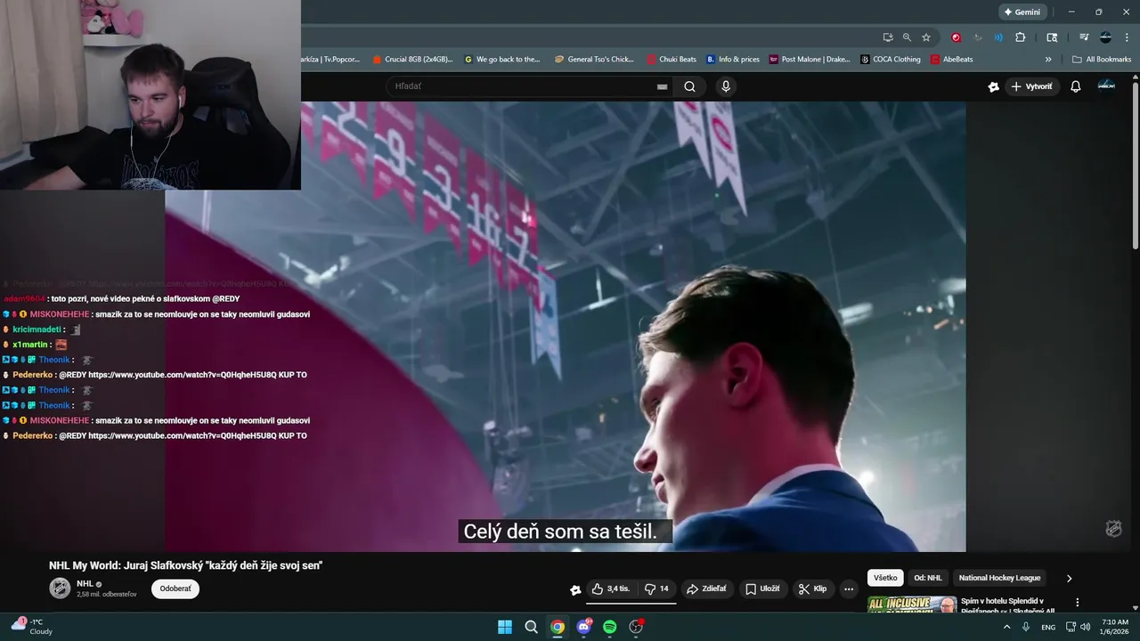
Task: Expand the hidden system tray icons
Action: click(x=1007, y=627)
